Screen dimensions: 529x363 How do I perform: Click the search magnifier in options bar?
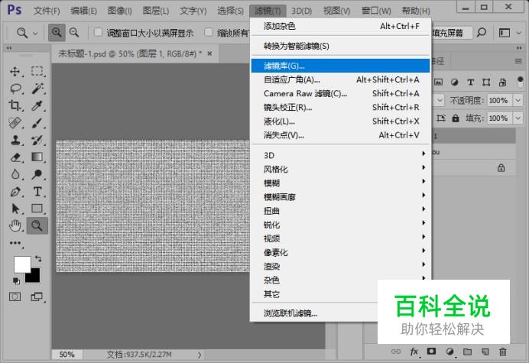(482, 33)
